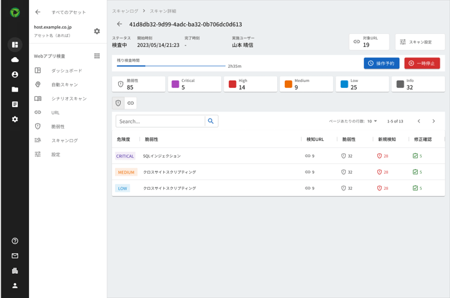Screen dimensions: 450x298
Task: Open クロスサイトスクリプティング in LOW row
Action: tap(170, 188)
